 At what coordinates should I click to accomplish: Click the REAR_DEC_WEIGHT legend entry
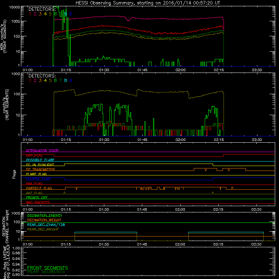[x=43, y=229]
